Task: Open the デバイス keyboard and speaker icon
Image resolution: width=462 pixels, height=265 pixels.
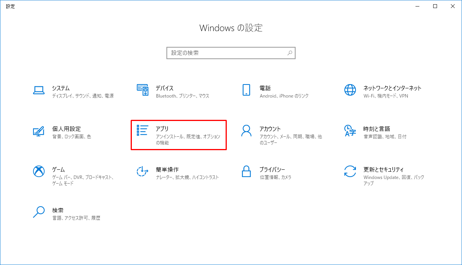Action: [143, 90]
